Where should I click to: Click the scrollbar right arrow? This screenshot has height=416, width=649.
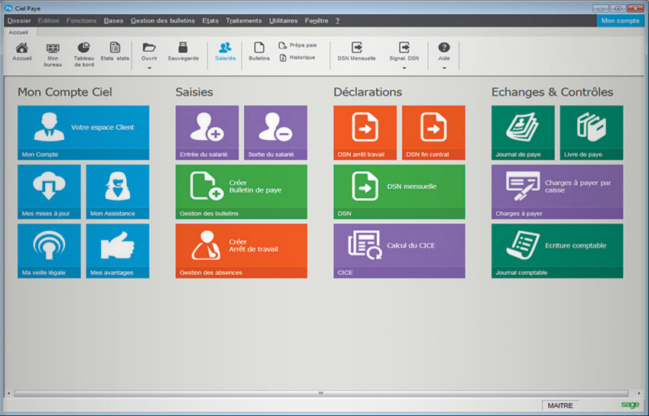coord(638,393)
